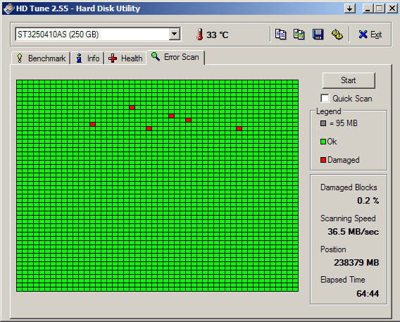400x322 pixels.
Task: Click the green Ok legend swatch
Action: pyautogui.click(x=323, y=142)
